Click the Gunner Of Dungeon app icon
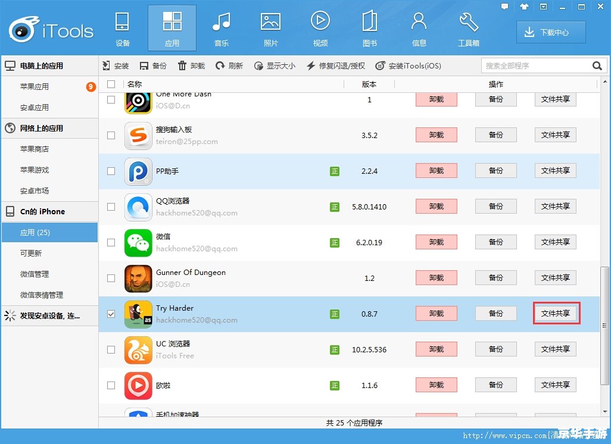This screenshot has height=444, width=611. (x=138, y=279)
